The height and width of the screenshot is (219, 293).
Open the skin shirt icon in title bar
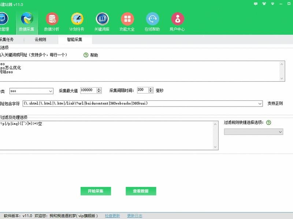coord(264,4)
